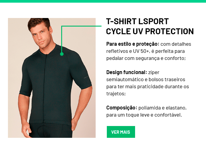206x157 pixels.
Task: Click the cycling shorts in the photo
Action: coord(51,131)
